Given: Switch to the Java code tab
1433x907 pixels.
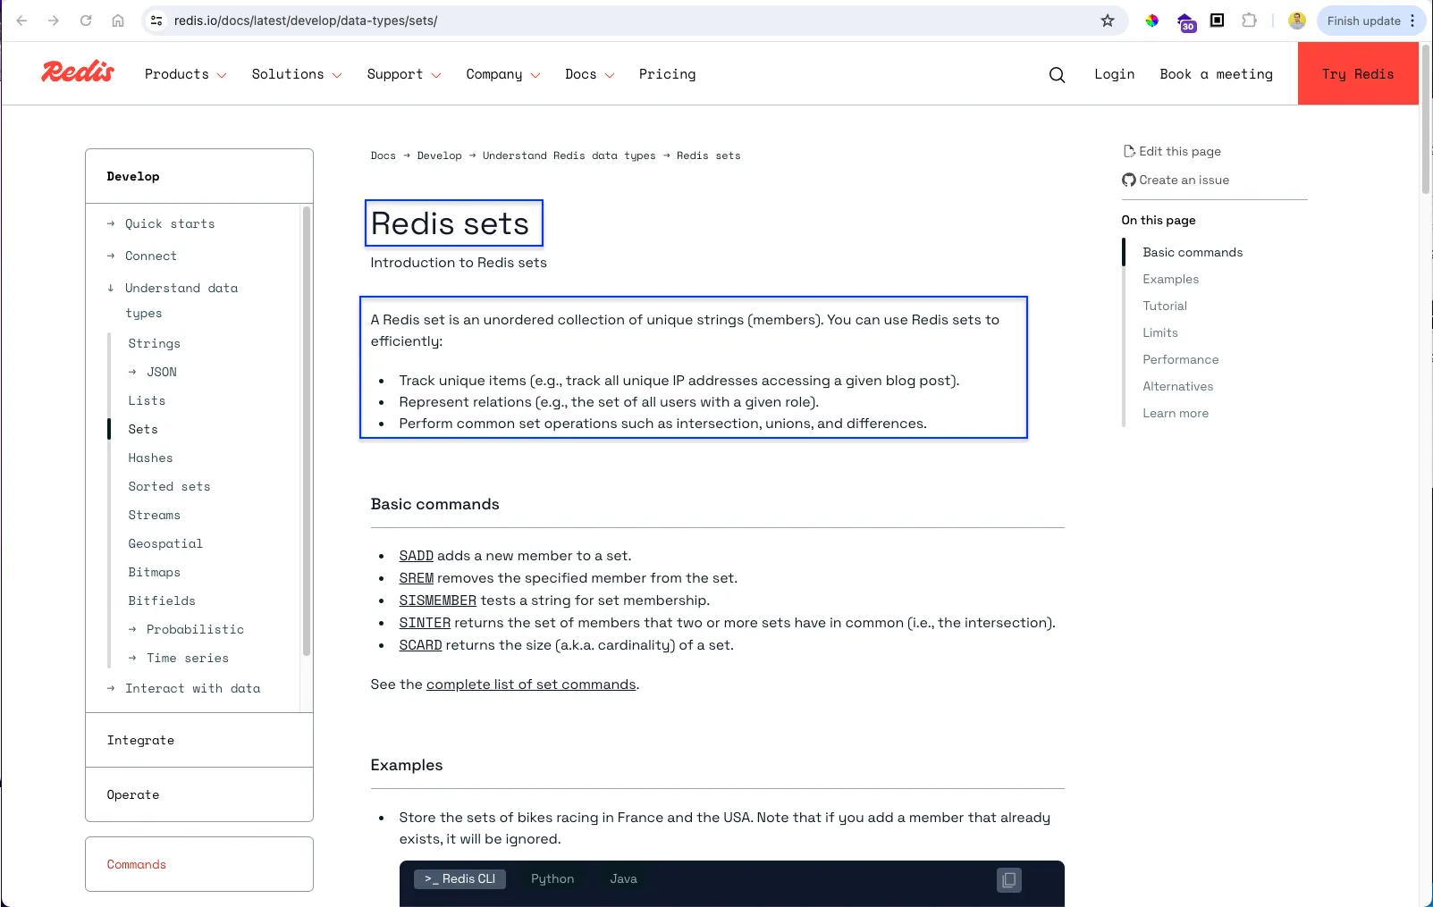Looking at the screenshot, I should (x=623, y=879).
